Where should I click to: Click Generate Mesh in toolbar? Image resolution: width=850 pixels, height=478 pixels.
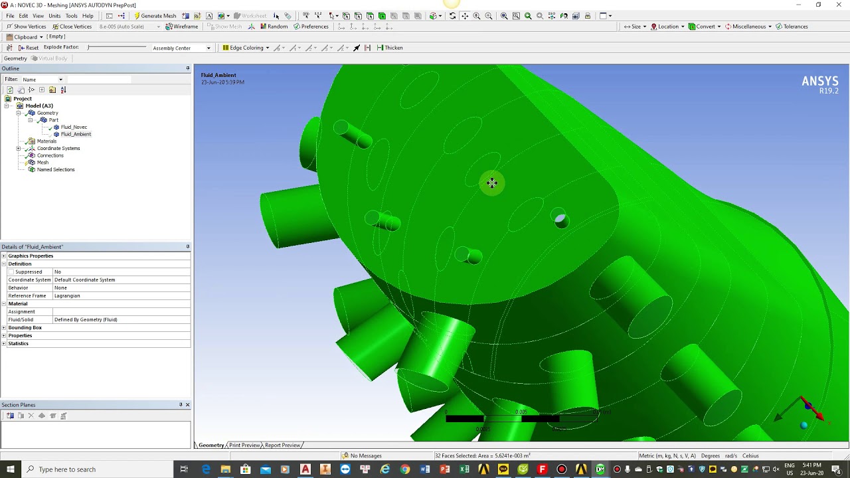click(155, 16)
